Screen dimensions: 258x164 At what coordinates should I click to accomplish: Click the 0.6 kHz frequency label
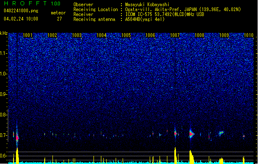click(3, 156)
